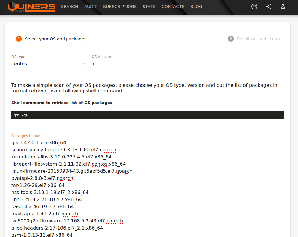Click the 'Select your OS and packages' step label
298x237 pixels.
tap(56, 39)
